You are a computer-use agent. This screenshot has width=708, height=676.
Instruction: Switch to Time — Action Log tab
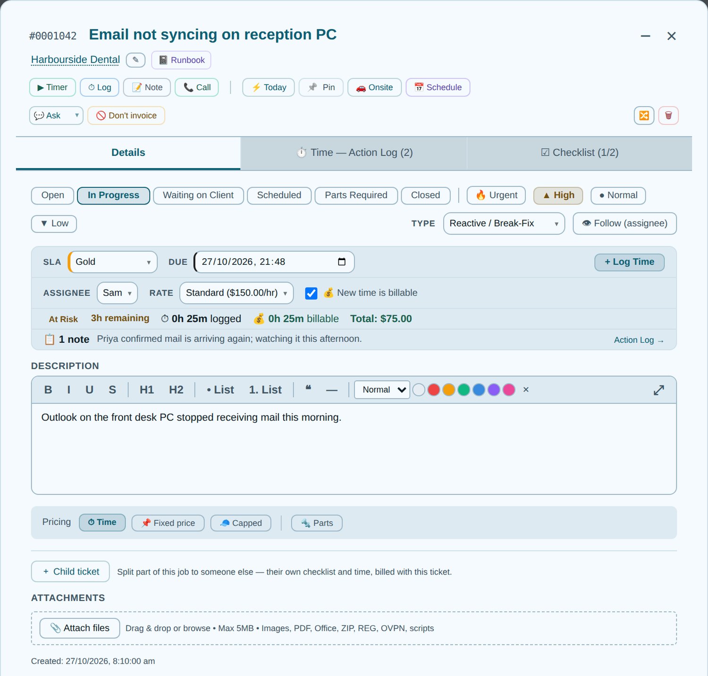[x=354, y=153]
